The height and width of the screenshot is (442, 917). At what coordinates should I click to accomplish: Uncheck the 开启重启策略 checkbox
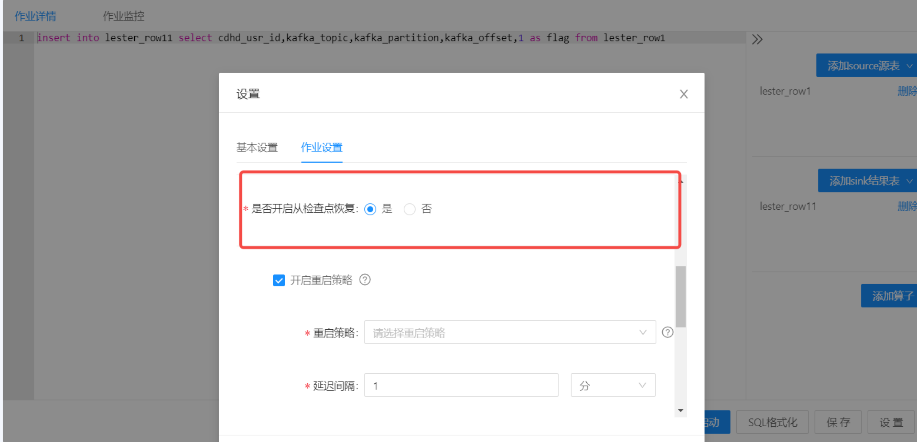coord(279,280)
